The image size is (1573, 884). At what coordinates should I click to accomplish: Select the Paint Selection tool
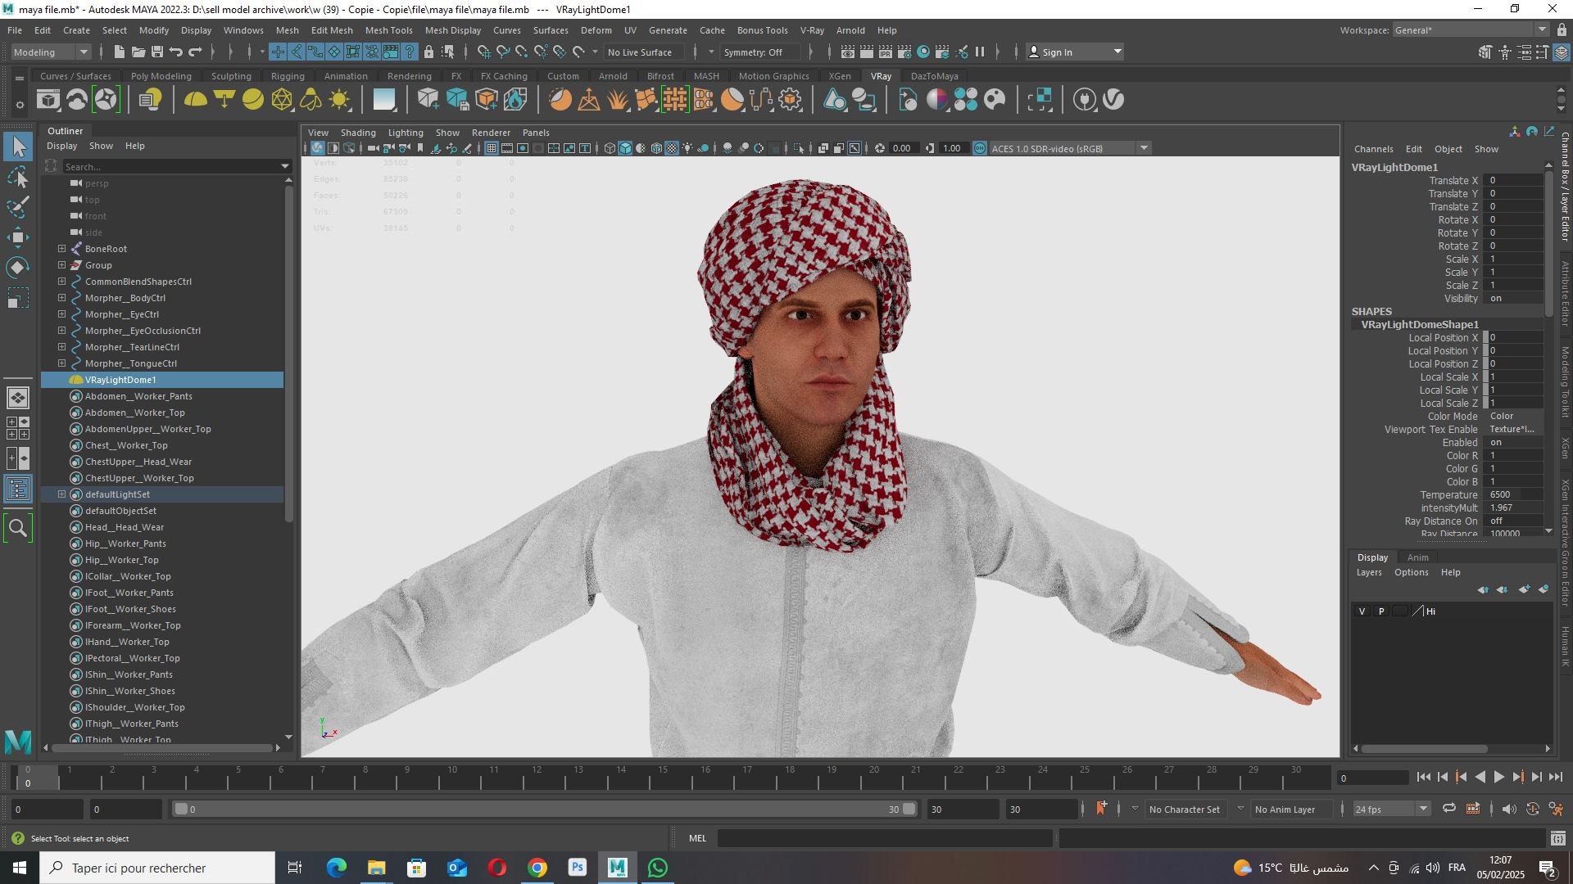pyautogui.click(x=18, y=207)
